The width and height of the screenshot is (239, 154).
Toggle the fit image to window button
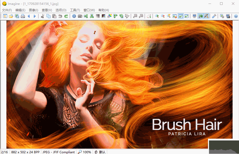coord(181,16)
